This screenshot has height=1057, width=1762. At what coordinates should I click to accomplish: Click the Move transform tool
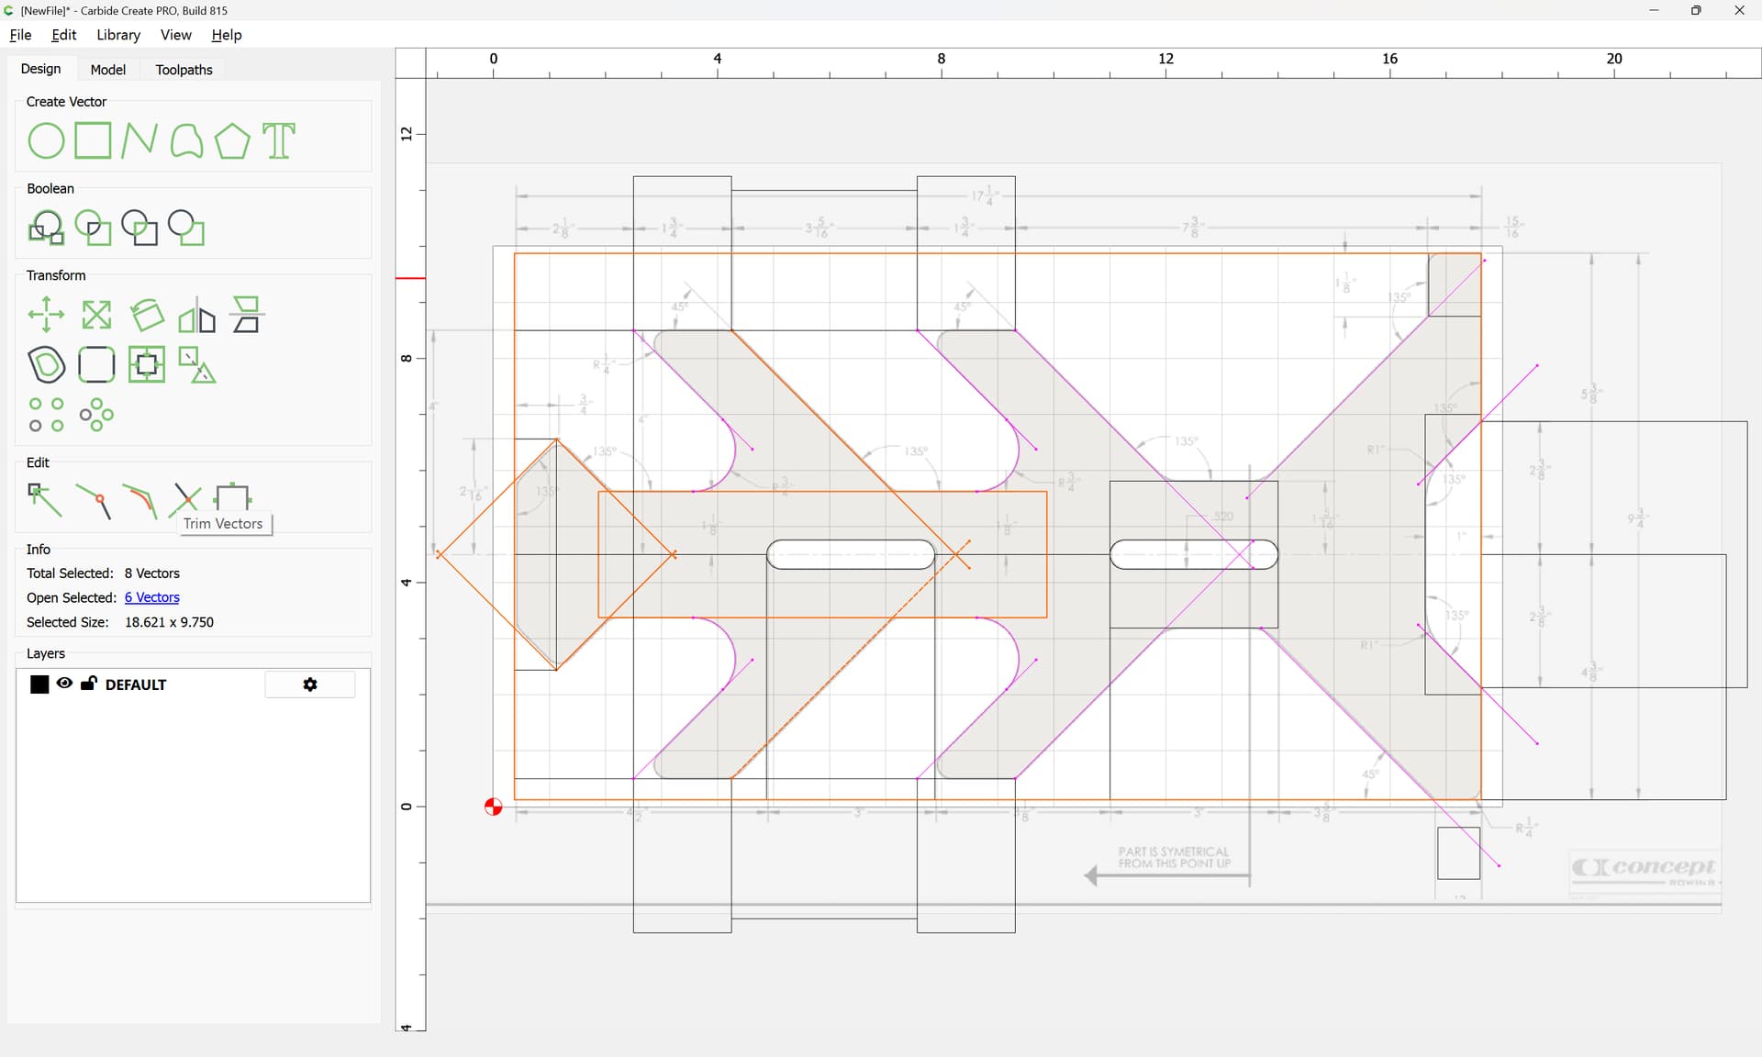point(46,315)
